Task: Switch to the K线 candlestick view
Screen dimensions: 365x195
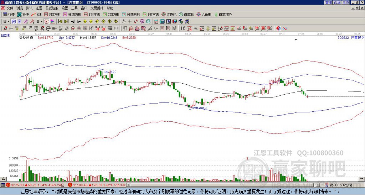Action: (x=36, y=14)
